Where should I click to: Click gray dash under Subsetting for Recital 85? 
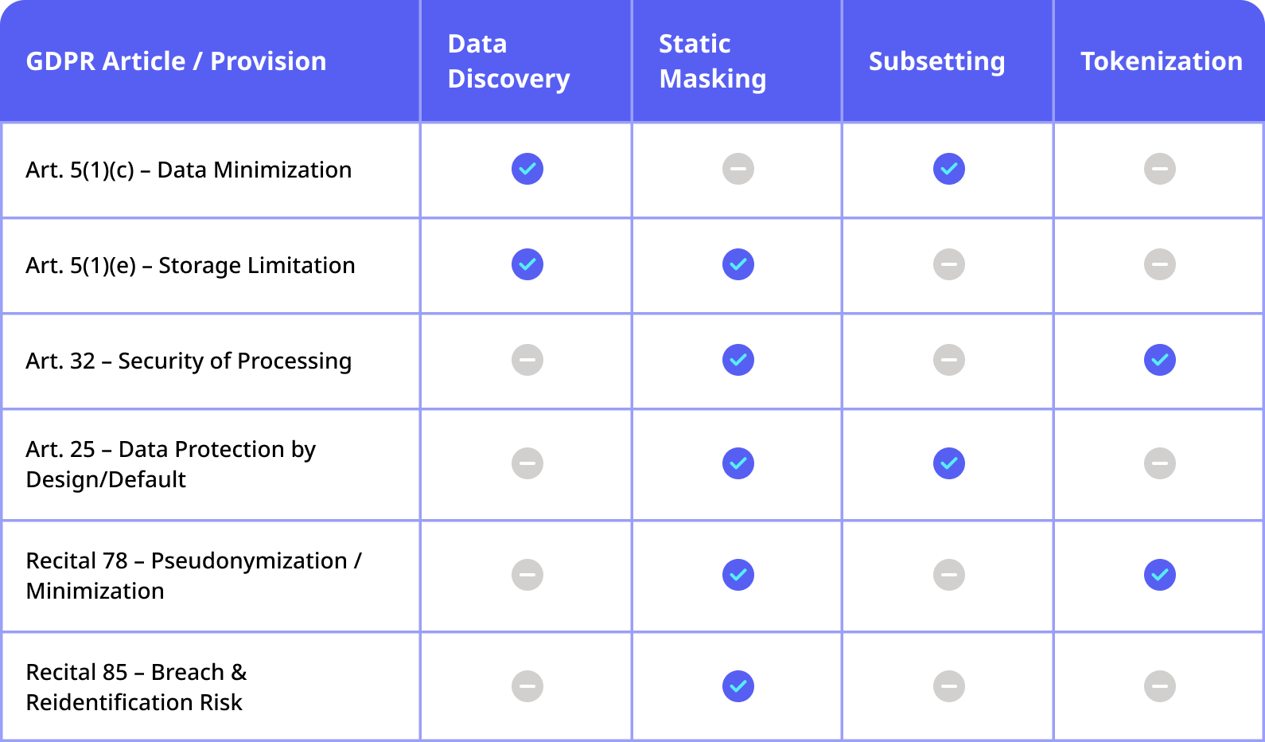coord(949,686)
